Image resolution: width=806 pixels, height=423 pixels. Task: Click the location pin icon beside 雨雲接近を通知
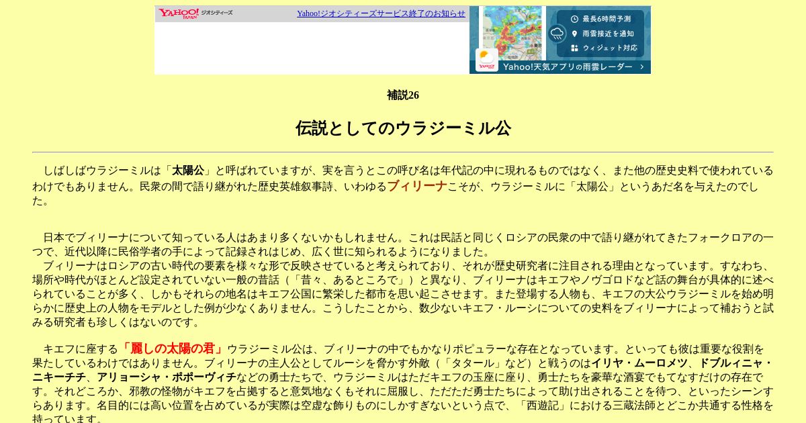point(575,34)
